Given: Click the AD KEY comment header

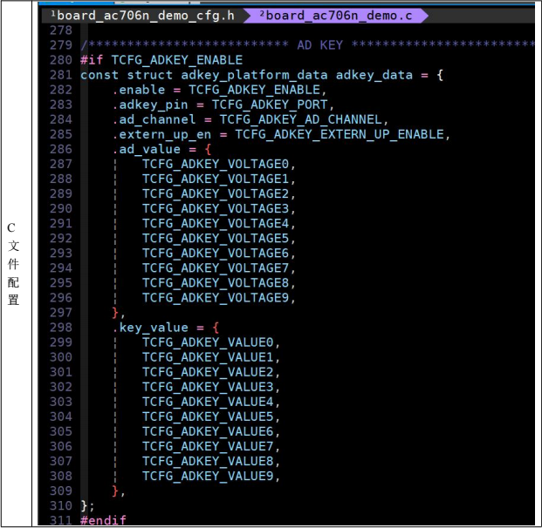Looking at the screenshot, I should [319, 44].
